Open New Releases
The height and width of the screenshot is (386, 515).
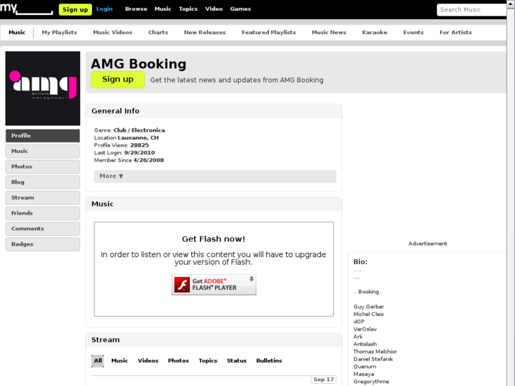pos(205,32)
